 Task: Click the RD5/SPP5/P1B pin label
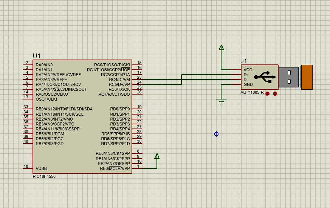[116, 134]
